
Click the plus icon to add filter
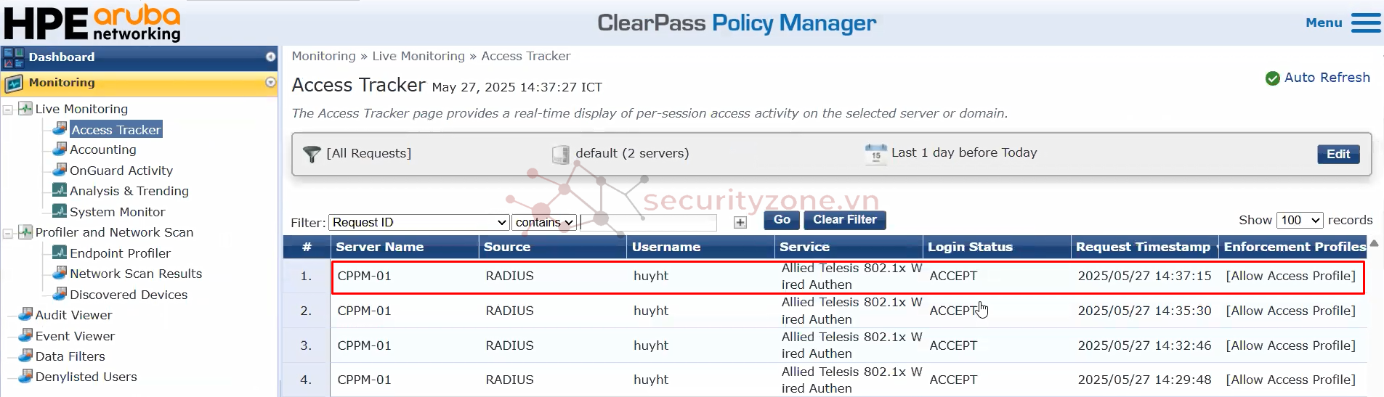(x=740, y=223)
